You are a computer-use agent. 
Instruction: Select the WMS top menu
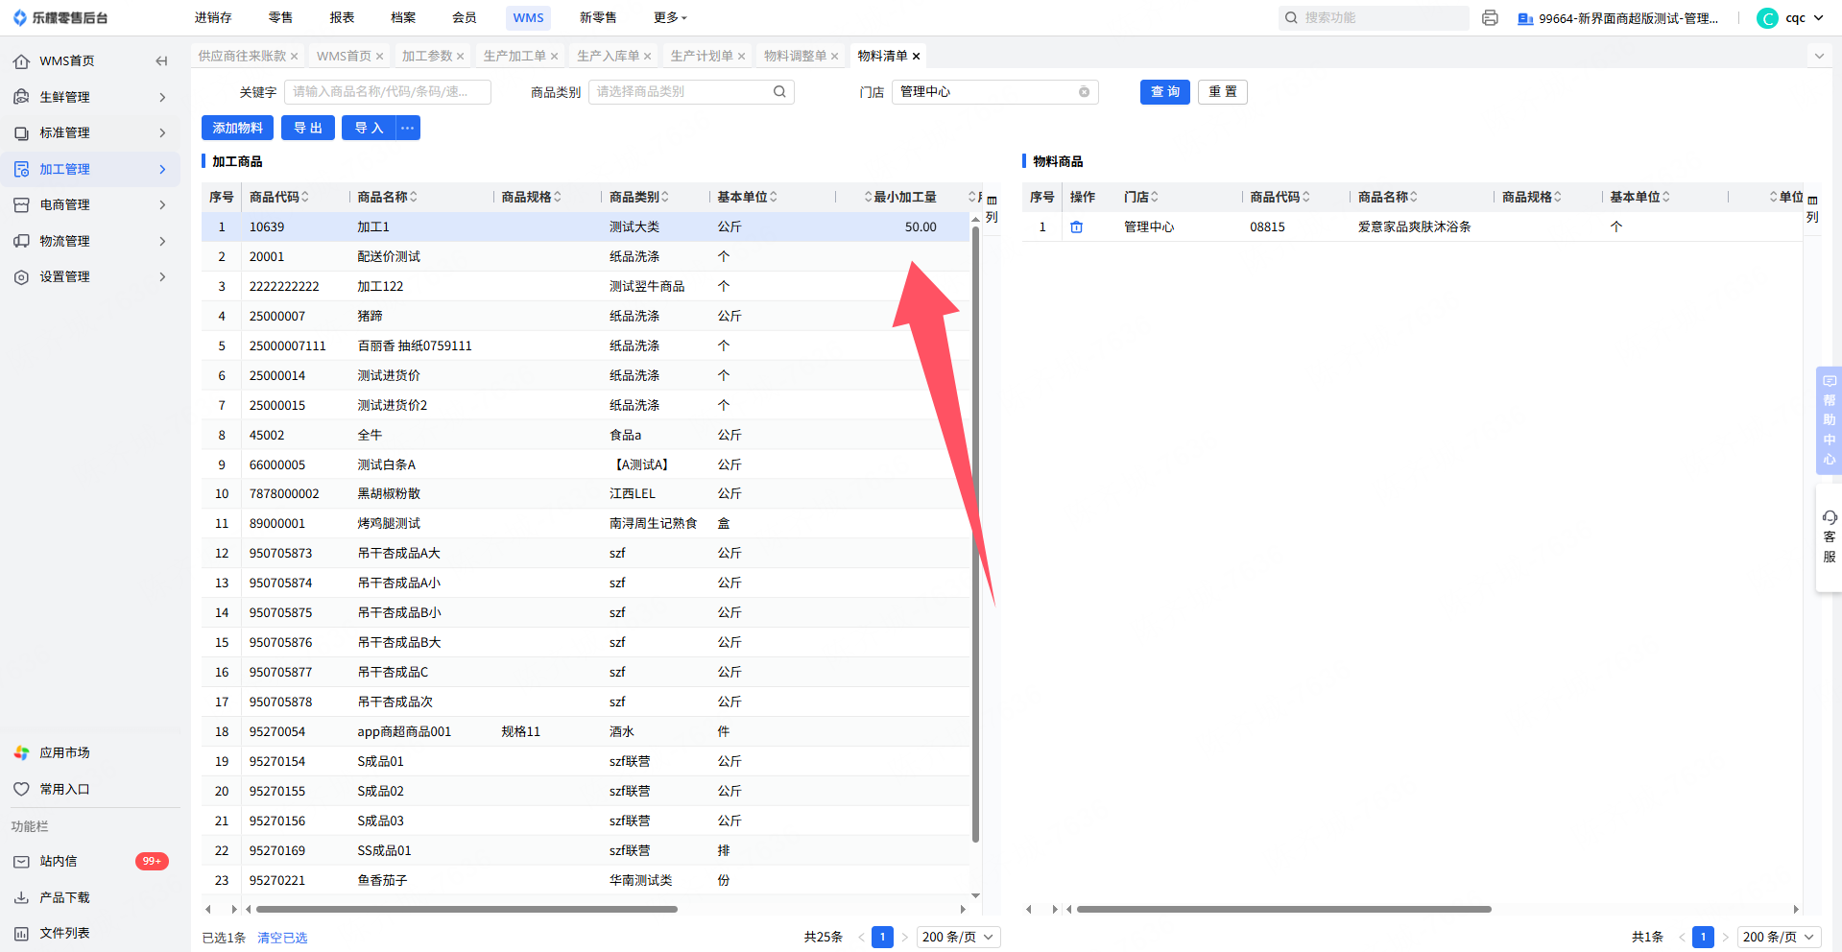pos(528,18)
